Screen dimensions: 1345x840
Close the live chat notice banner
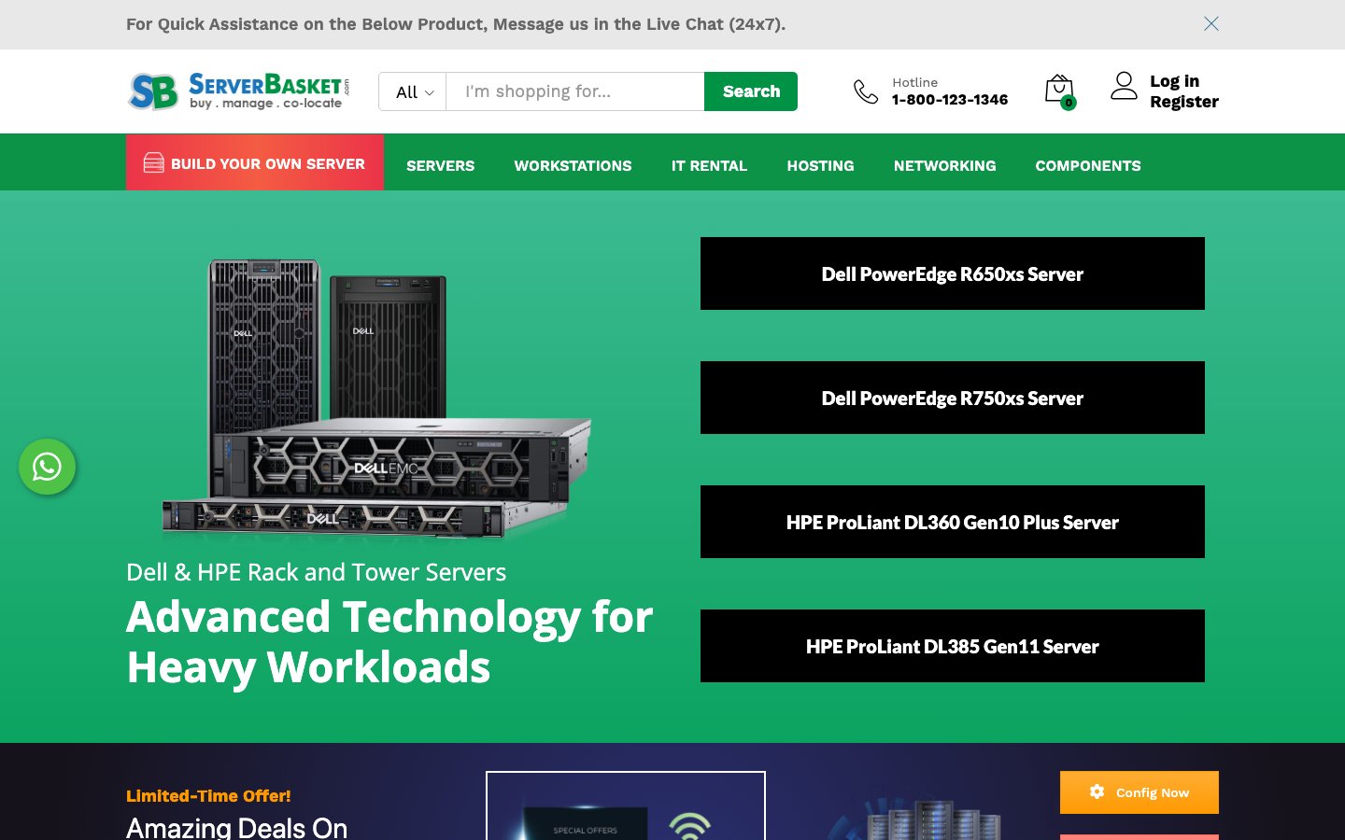pos(1211,23)
